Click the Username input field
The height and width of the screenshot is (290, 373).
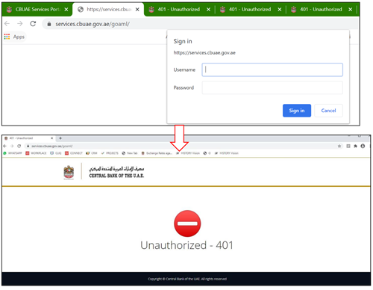click(x=272, y=70)
